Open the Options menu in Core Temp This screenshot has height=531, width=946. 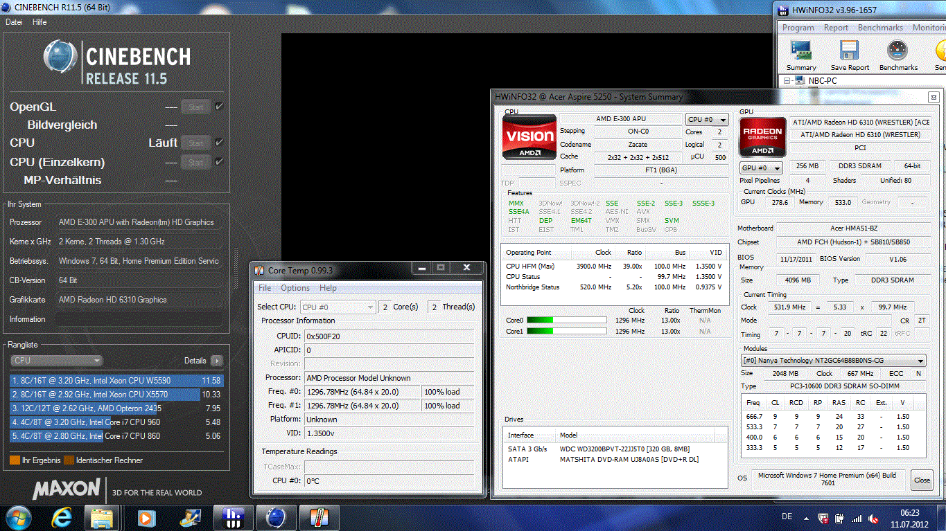(x=295, y=288)
